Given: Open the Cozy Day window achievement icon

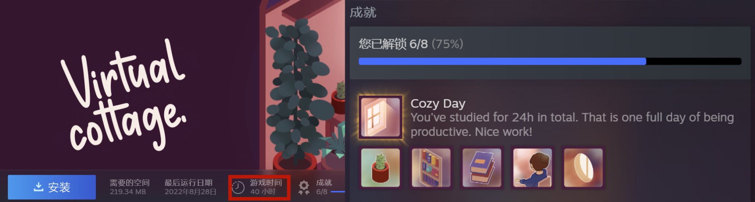Looking at the screenshot, I should click(380, 117).
